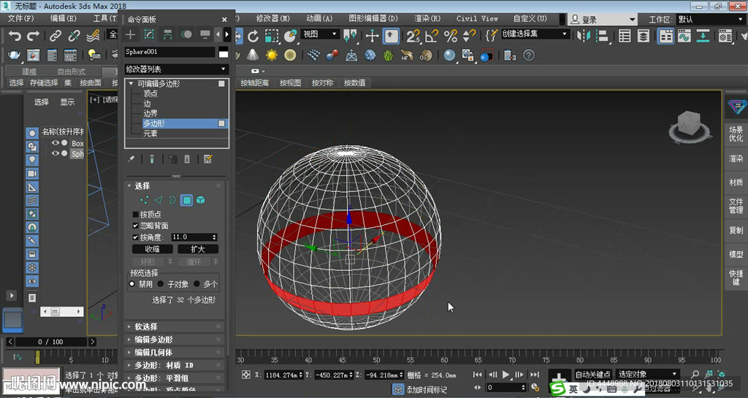The width and height of the screenshot is (748, 398).
Task: Open the 文件(F) menu
Action: tap(21, 18)
